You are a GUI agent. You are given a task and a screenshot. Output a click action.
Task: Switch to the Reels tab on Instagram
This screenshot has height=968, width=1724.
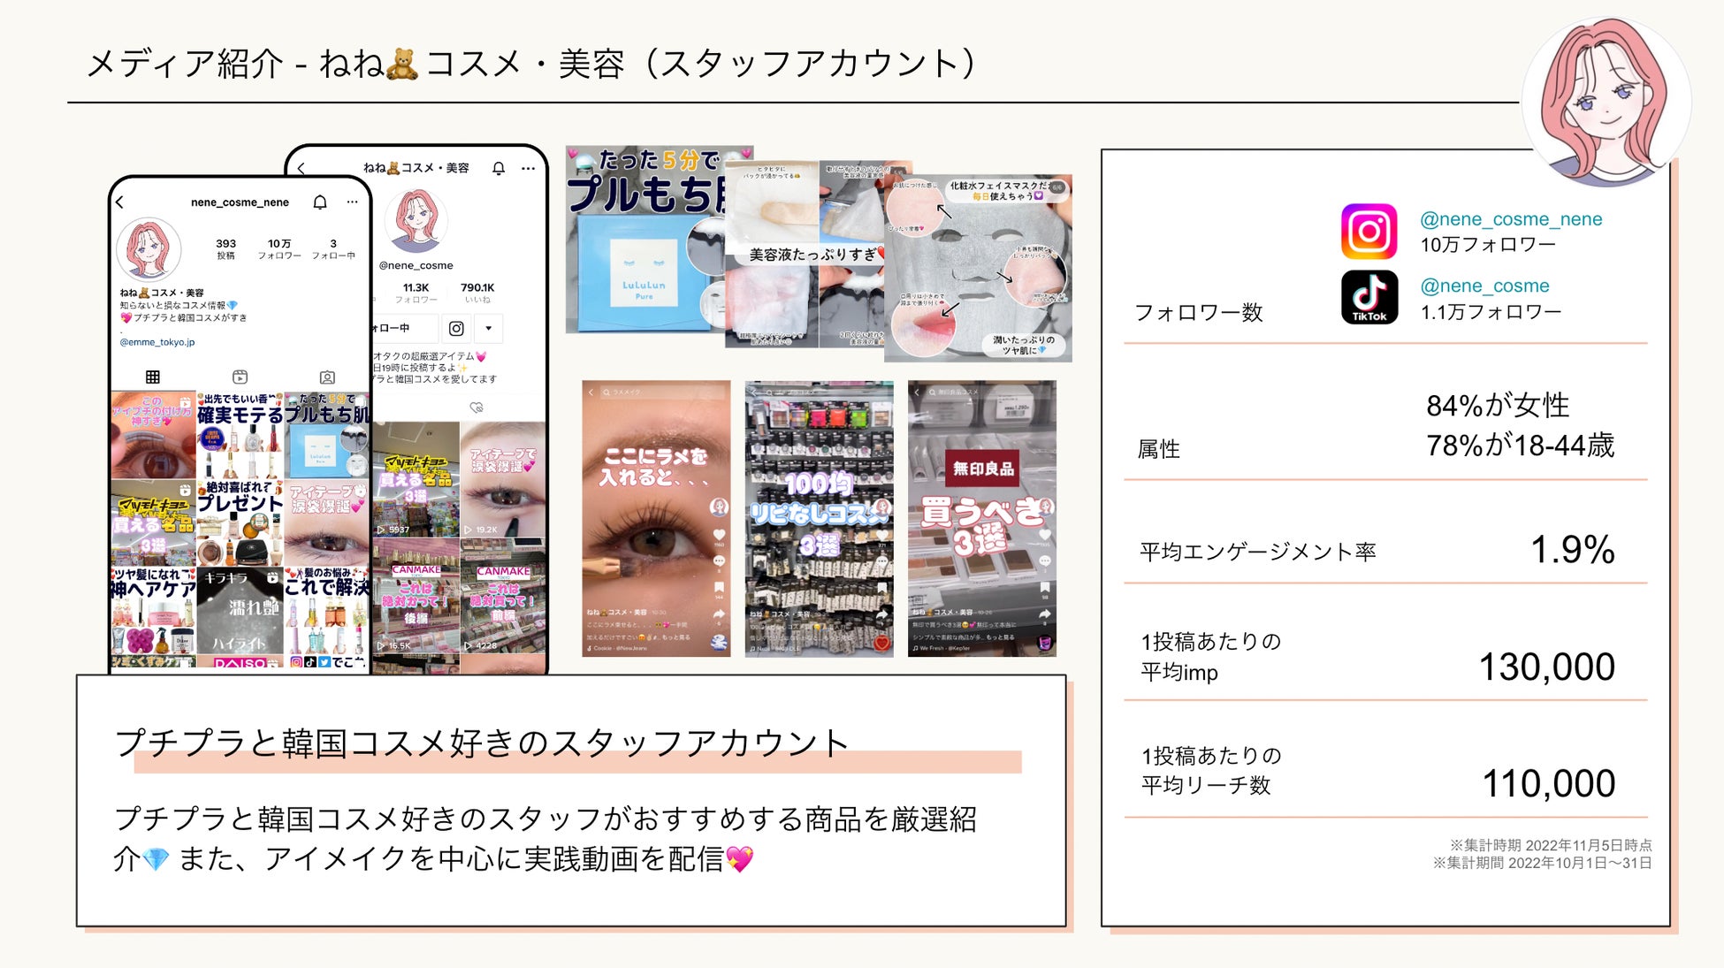(240, 377)
